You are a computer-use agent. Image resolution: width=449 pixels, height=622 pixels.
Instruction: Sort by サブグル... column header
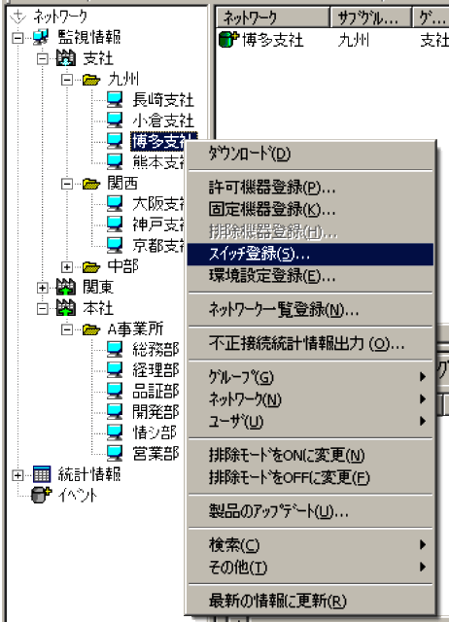[x=371, y=17]
